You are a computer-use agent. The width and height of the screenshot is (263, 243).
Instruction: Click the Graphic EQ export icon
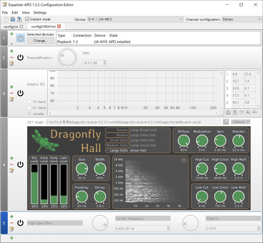(235, 112)
